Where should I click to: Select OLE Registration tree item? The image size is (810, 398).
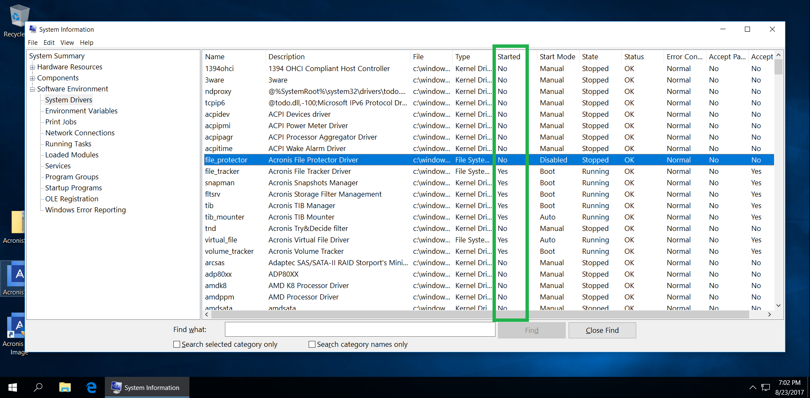72,199
